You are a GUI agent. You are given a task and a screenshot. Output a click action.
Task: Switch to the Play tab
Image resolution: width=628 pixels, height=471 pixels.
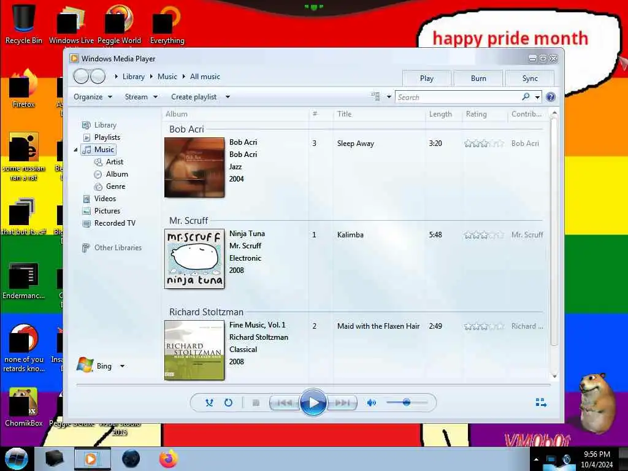[427, 78]
